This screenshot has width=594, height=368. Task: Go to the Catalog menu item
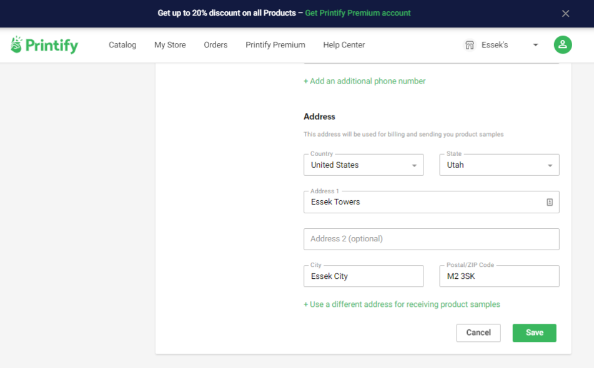tap(122, 45)
